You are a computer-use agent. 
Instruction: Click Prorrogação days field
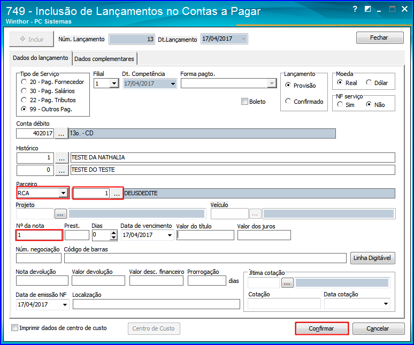(x=207, y=281)
